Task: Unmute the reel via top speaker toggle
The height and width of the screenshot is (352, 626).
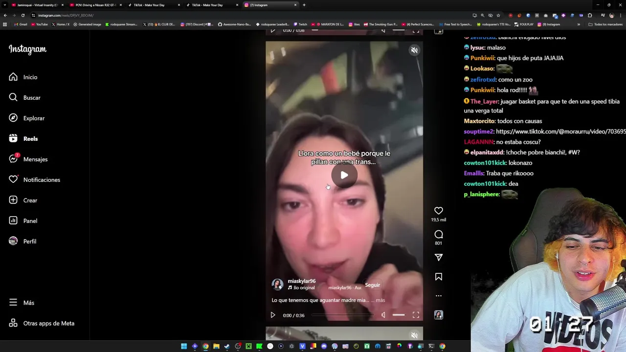Action: (414, 50)
